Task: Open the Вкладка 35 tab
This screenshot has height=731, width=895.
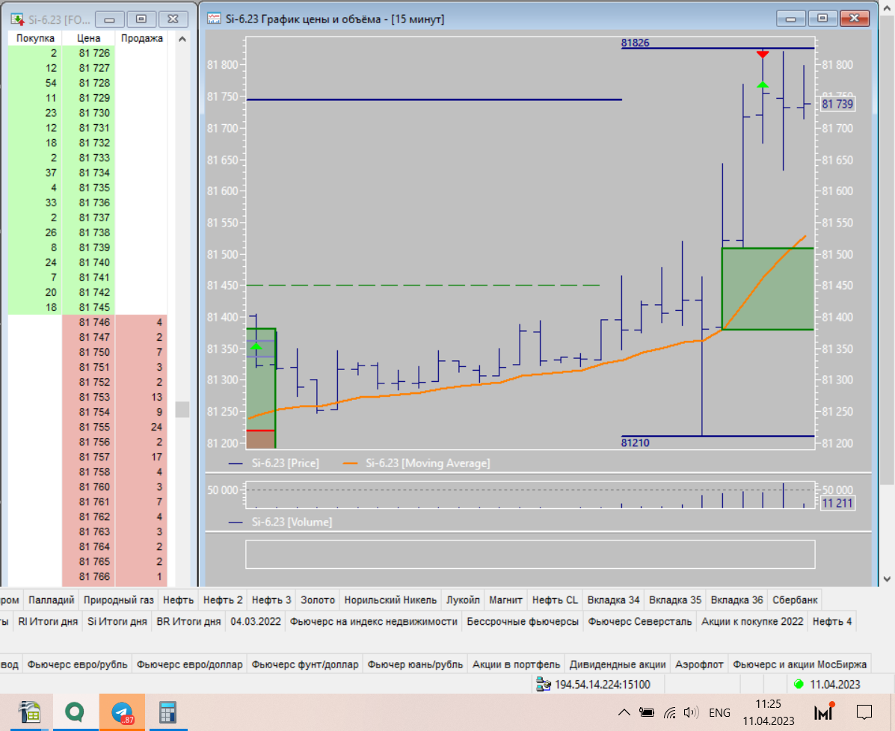Action: point(675,599)
